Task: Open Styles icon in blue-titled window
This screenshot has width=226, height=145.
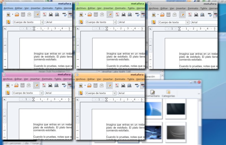Action: click(8, 22)
